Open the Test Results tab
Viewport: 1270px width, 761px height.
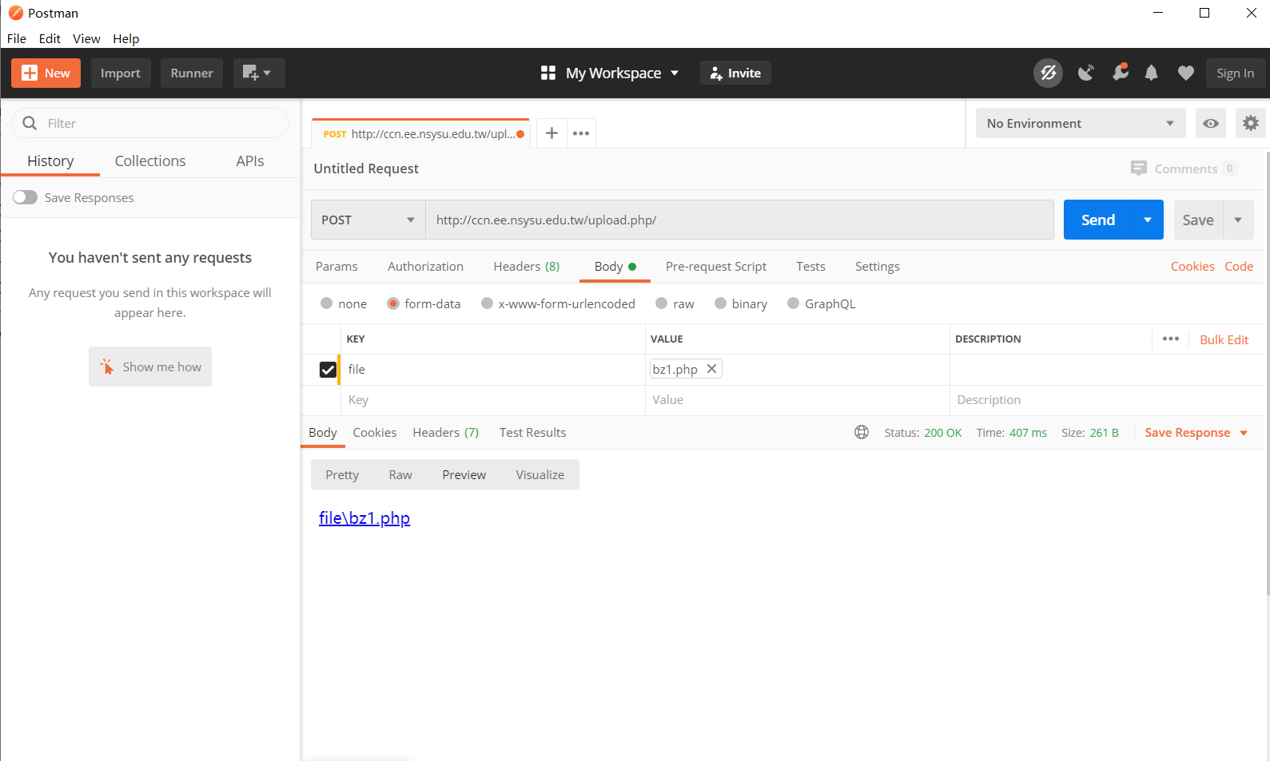tap(533, 433)
